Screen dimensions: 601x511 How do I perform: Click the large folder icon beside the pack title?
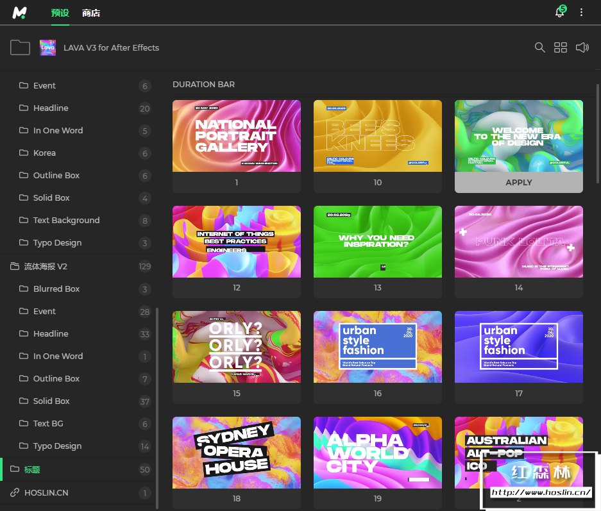click(x=21, y=47)
